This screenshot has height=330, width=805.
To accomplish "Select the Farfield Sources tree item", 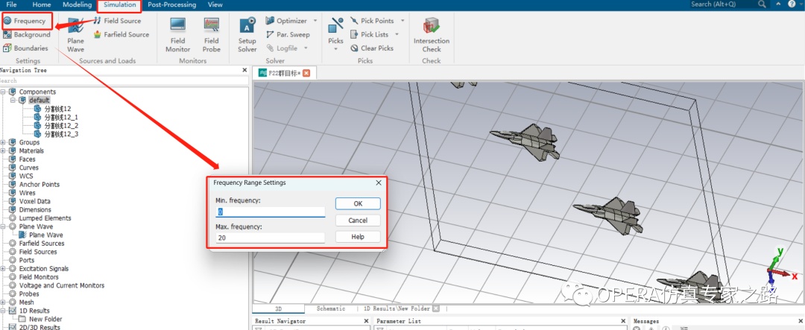I will pos(42,244).
